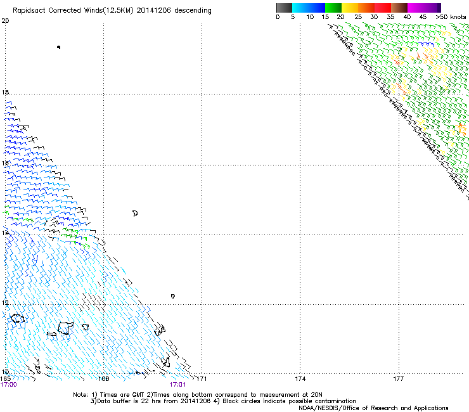This screenshot has height=412, width=469.
Task: Click the note 'Black circles indicate possible contamination'
Action: pos(289,401)
